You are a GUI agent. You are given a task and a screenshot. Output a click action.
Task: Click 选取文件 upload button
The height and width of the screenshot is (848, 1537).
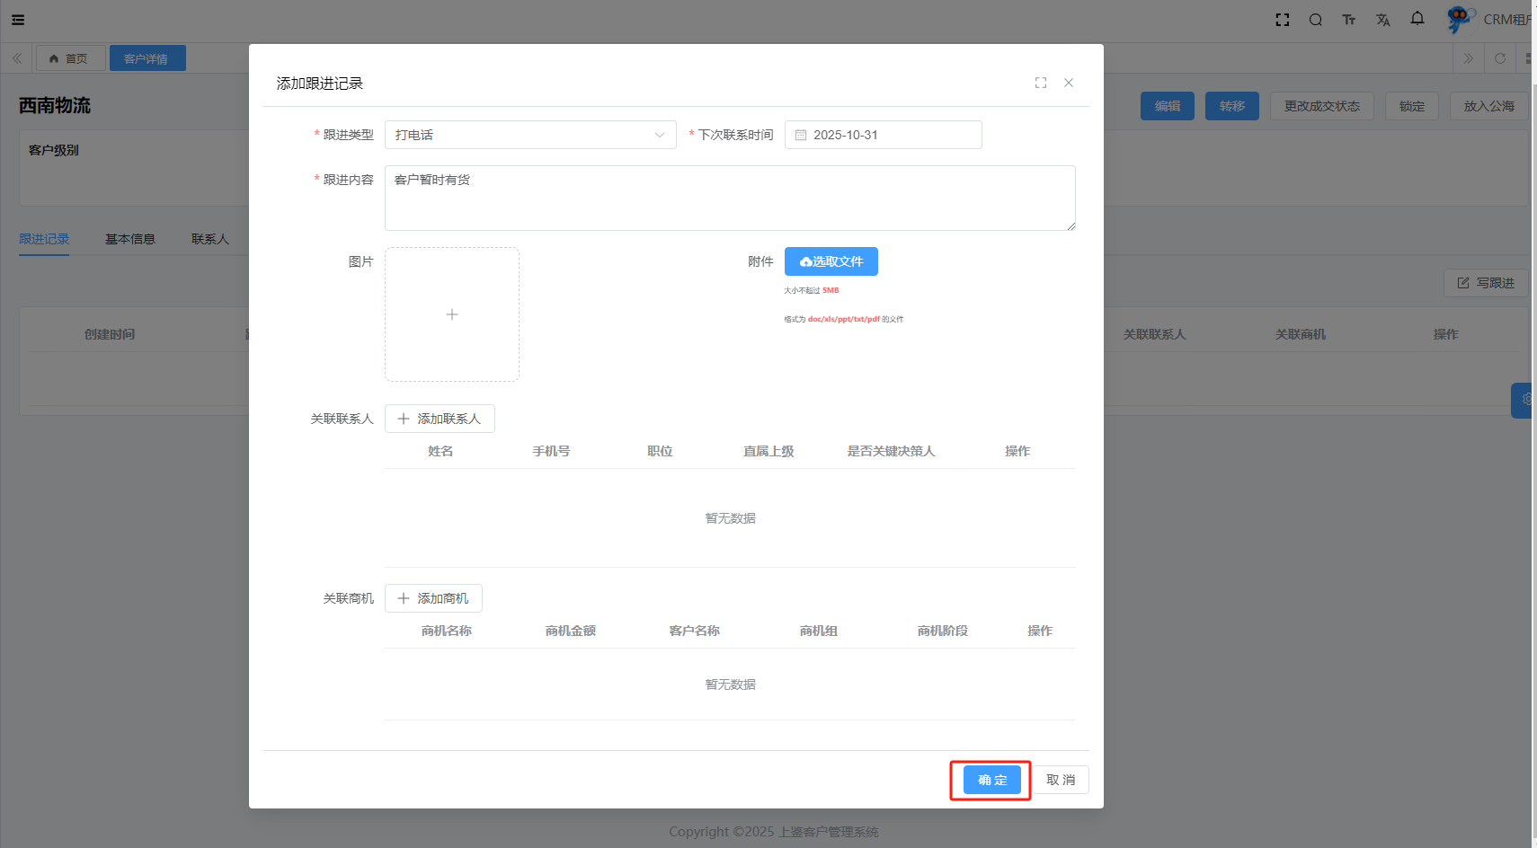(x=831, y=261)
